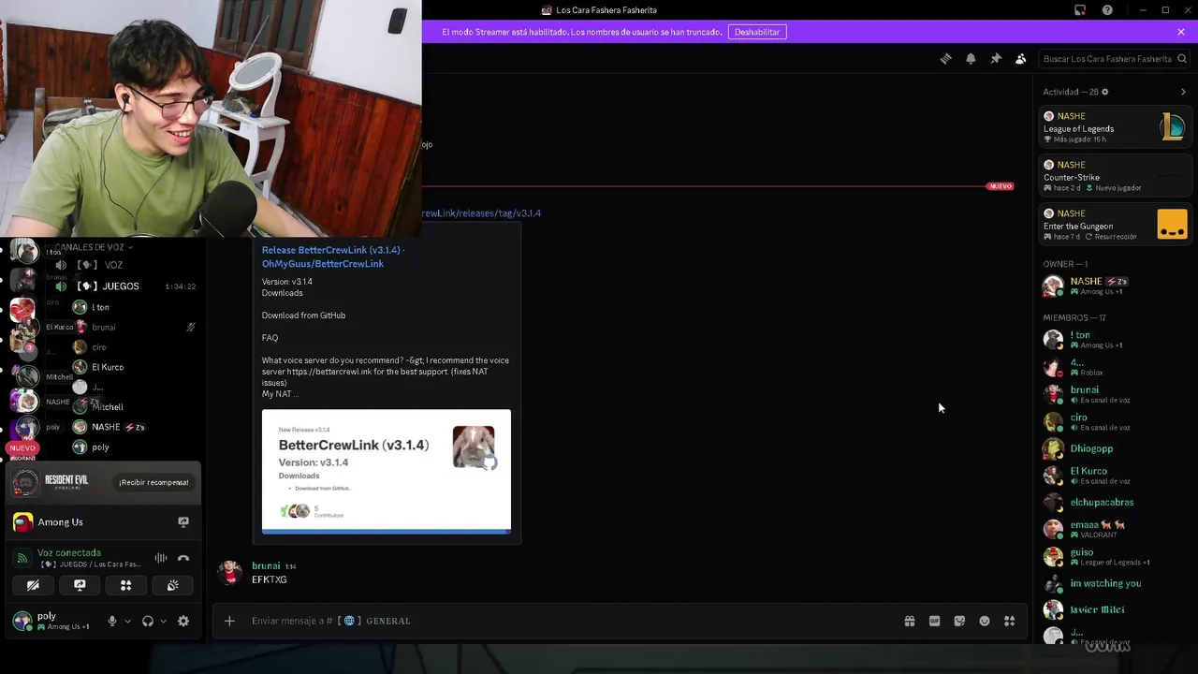The height and width of the screenshot is (674, 1198).
Task: Deafen with the headphones icon
Action: [147, 621]
